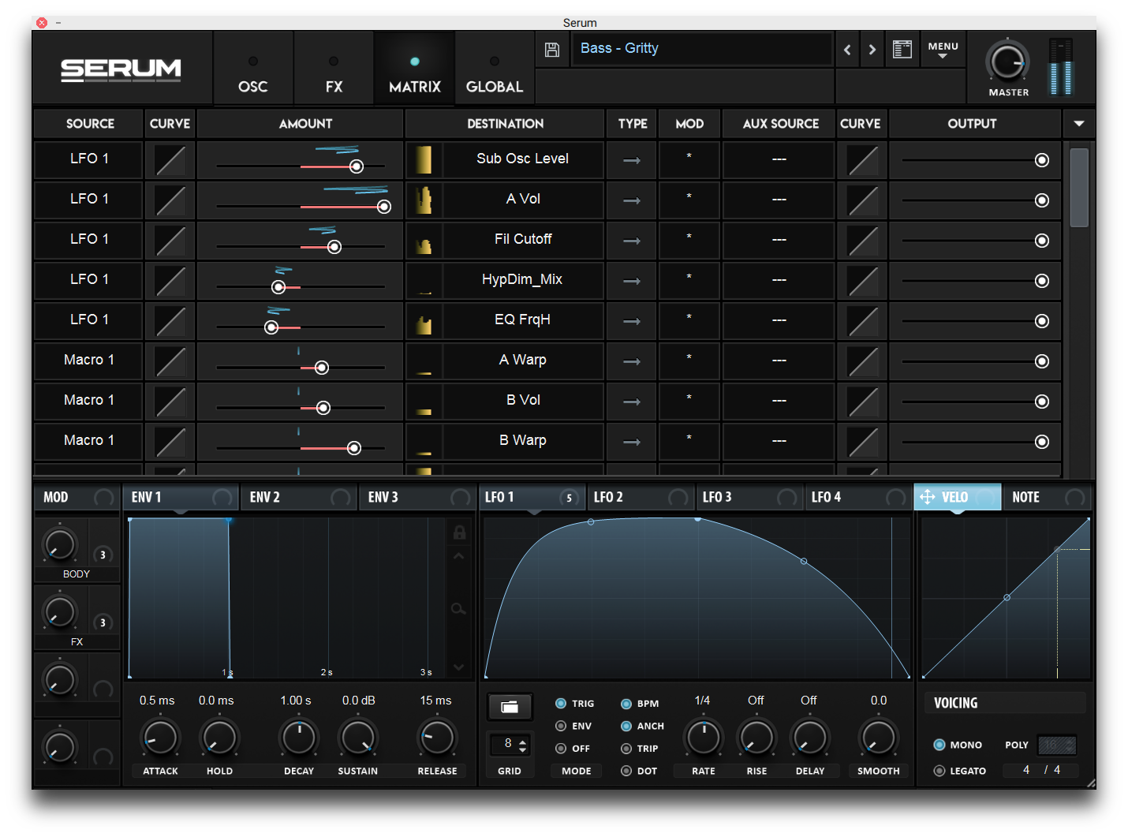Select the ENV 2 tab
The height and width of the screenshot is (837, 1128).
click(x=299, y=497)
